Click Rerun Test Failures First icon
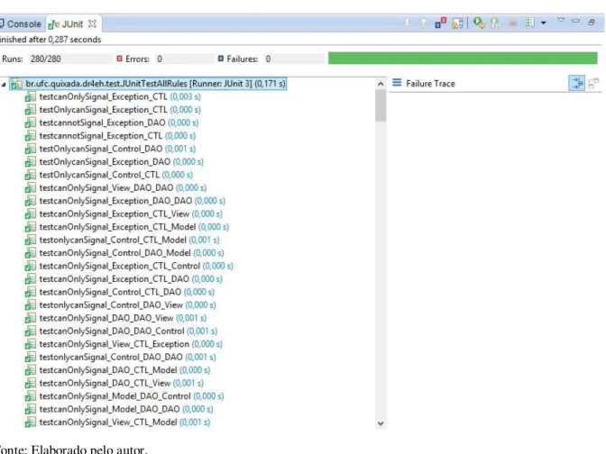Image resolution: width=606 pixels, height=454 pixels. 496,23
